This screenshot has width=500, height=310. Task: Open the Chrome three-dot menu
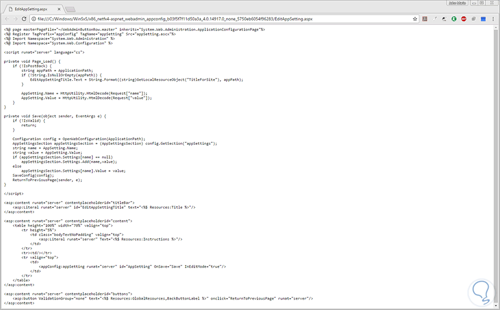493,19
